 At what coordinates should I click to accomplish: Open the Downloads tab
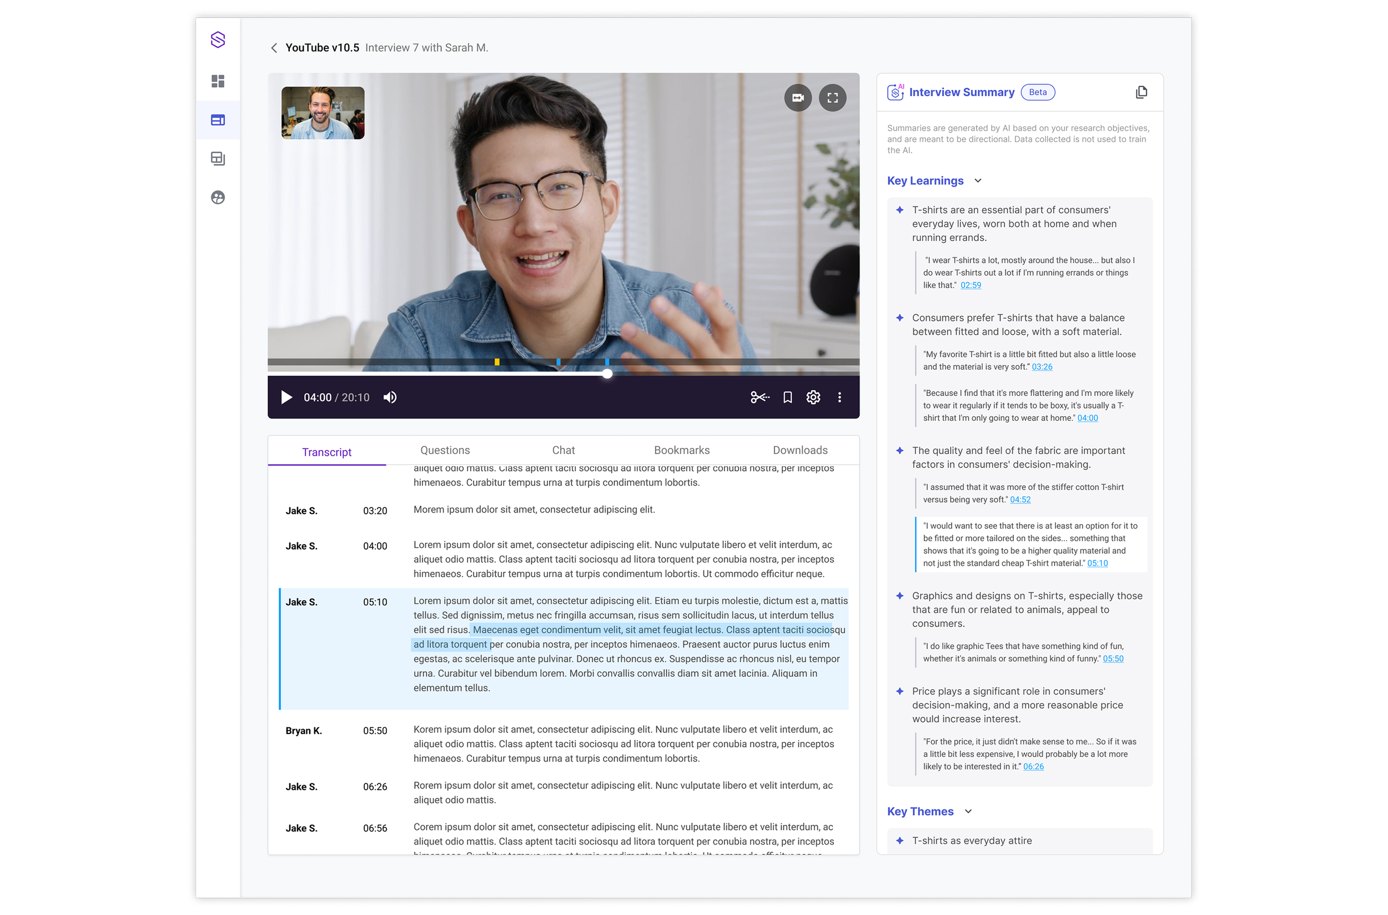tap(800, 450)
